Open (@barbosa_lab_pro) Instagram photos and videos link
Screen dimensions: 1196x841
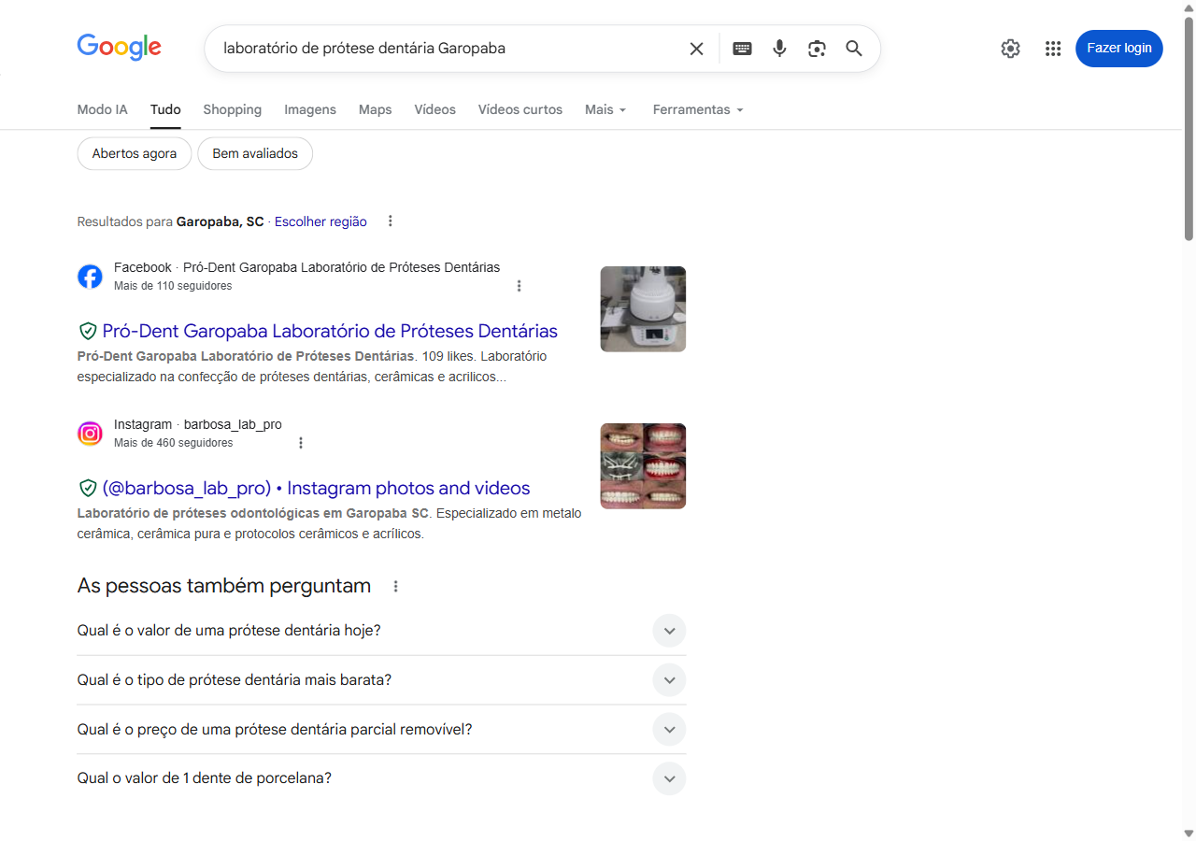316,488
